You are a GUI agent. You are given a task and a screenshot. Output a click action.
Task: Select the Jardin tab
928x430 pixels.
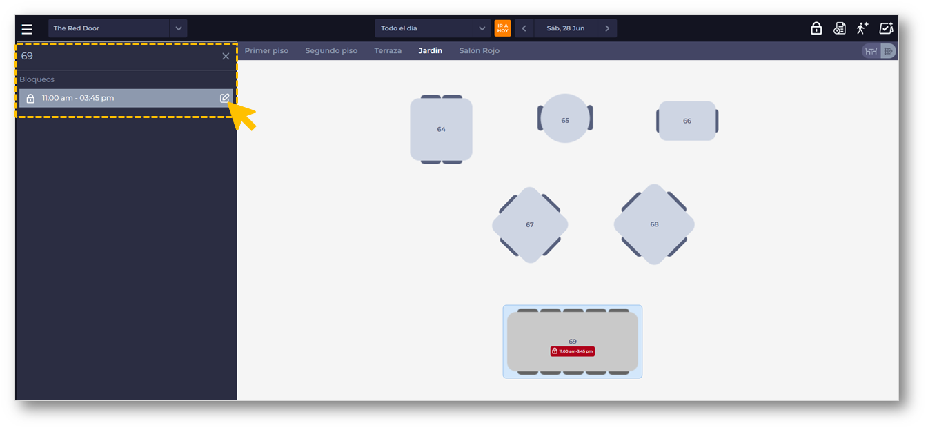pos(431,51)
